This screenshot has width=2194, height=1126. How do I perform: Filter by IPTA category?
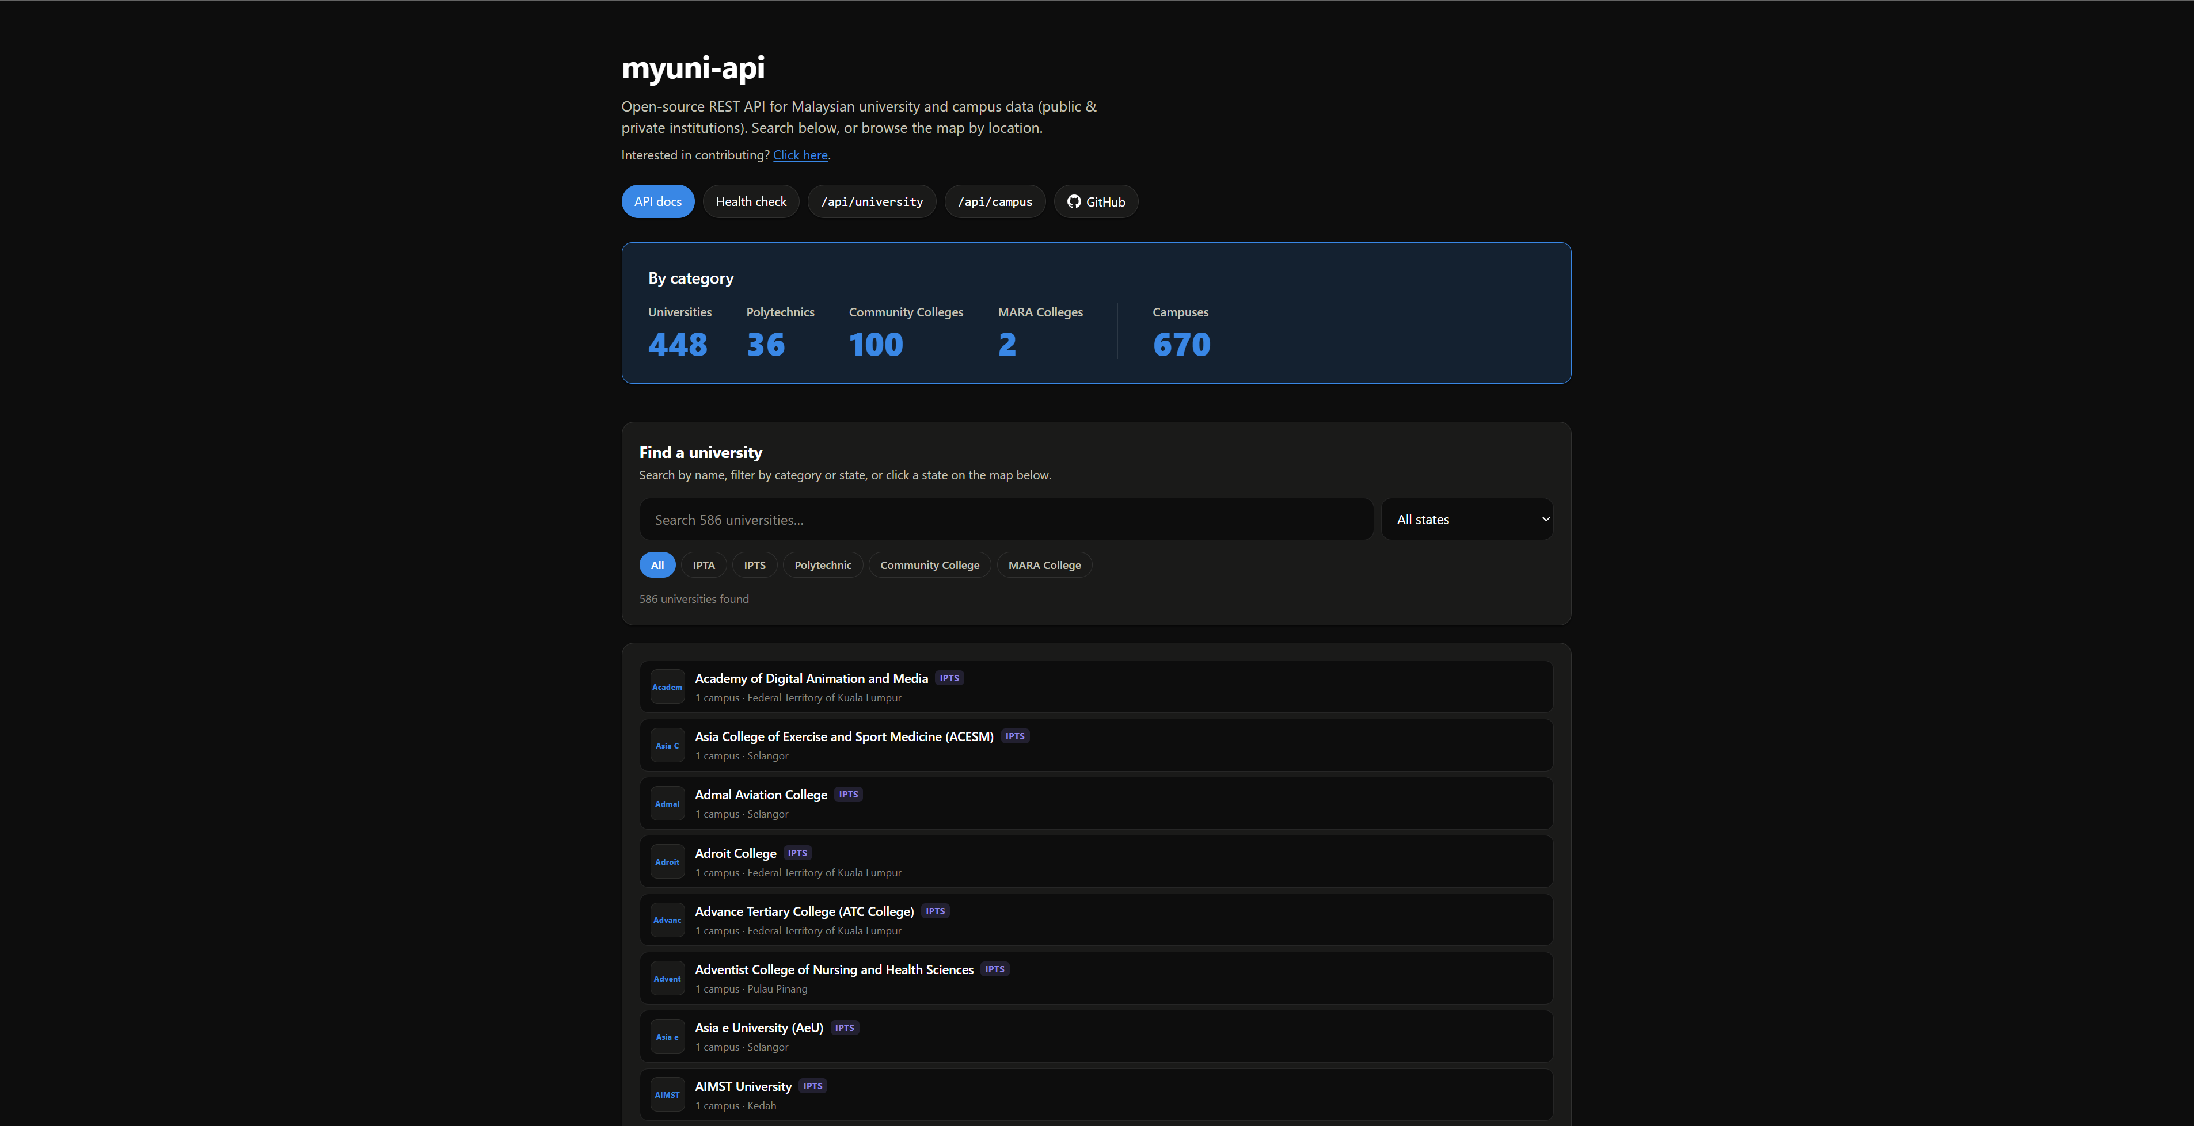coord(704,565)
